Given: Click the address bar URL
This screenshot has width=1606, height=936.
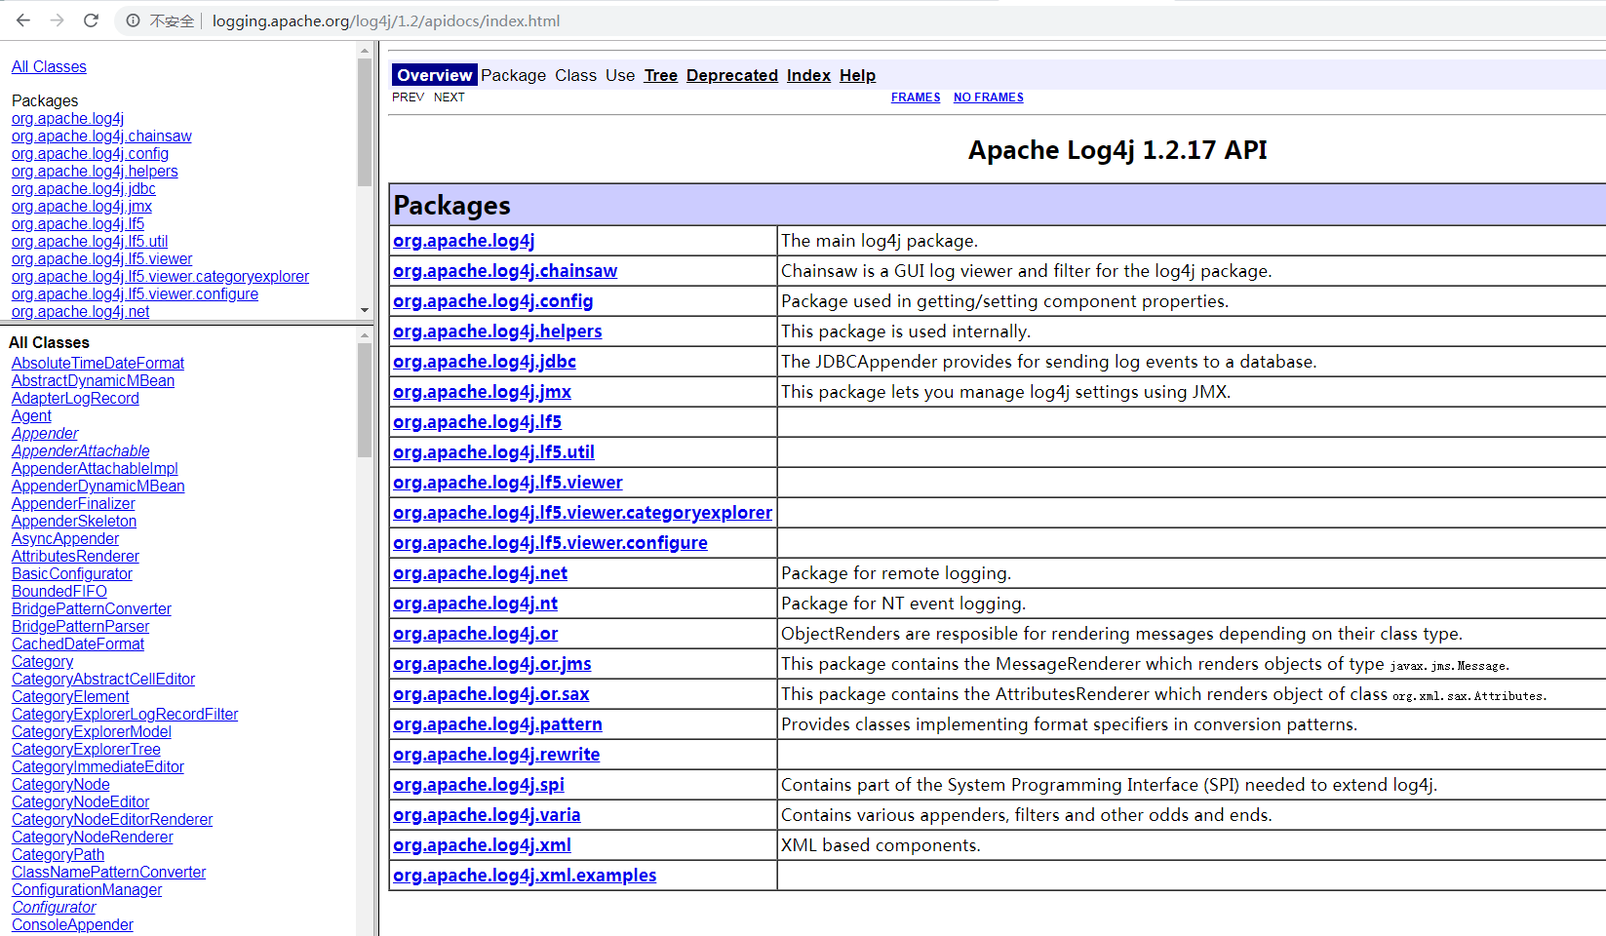Looking at the screenshot, I should (x=386, y=20).
